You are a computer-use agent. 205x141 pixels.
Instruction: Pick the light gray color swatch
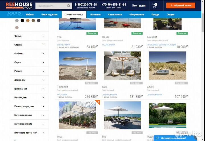[17, 20]
